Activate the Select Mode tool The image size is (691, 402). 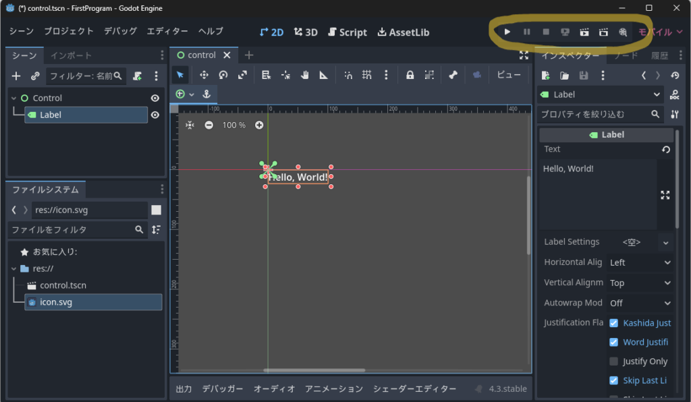(x=180, y=75)
